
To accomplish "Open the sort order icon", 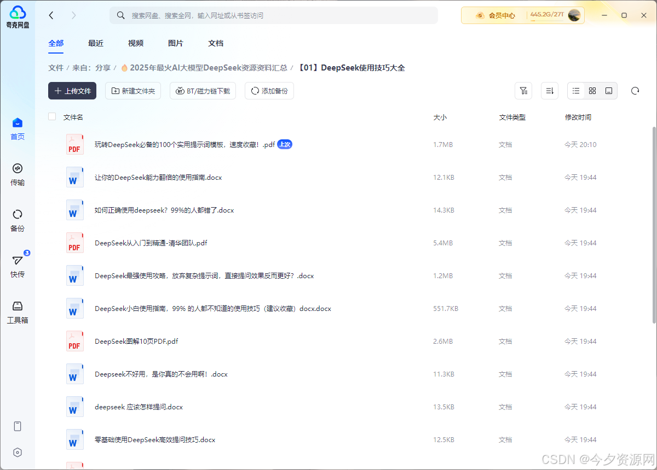I will click(x=550, y=91).
